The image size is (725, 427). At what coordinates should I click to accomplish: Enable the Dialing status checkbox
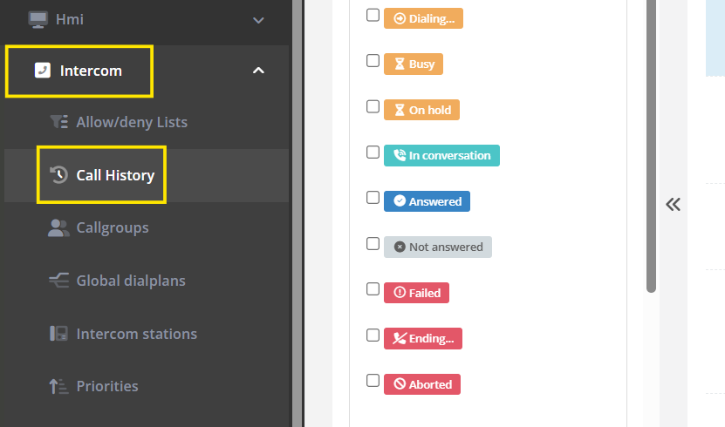[x=373, y=15]
